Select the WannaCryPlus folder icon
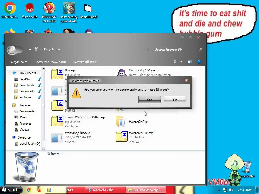Screen dimensions: 259x194 [121, 122]
